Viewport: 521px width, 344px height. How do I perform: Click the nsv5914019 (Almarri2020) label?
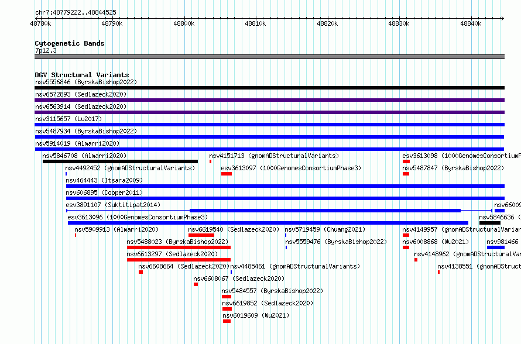coord(77,143)
